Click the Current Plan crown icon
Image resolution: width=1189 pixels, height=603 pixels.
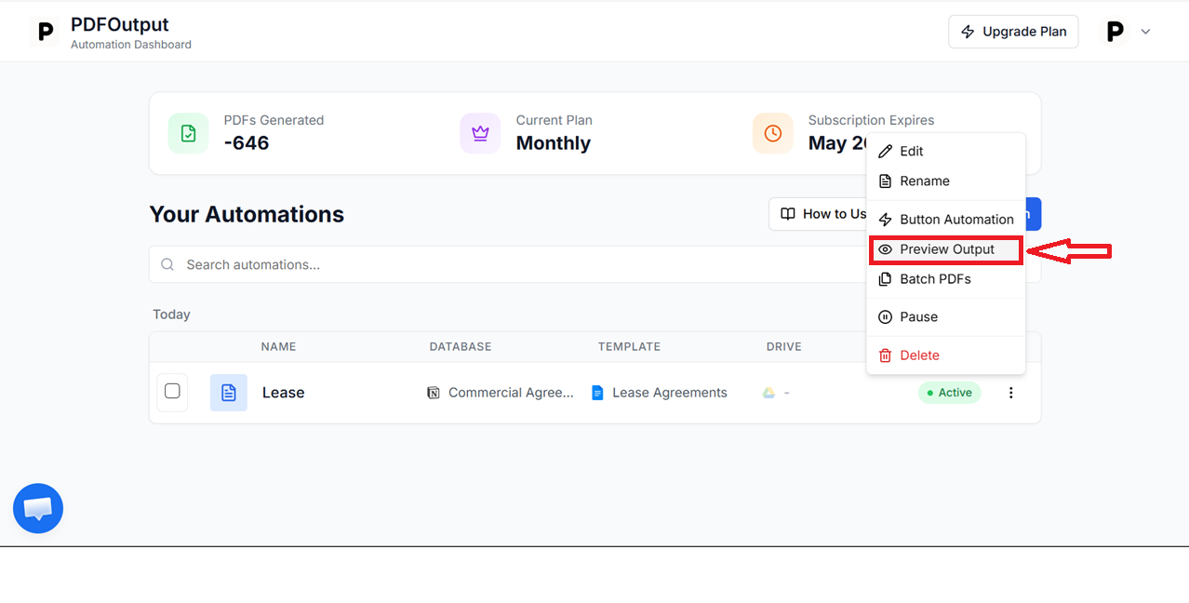coord(480,133)
